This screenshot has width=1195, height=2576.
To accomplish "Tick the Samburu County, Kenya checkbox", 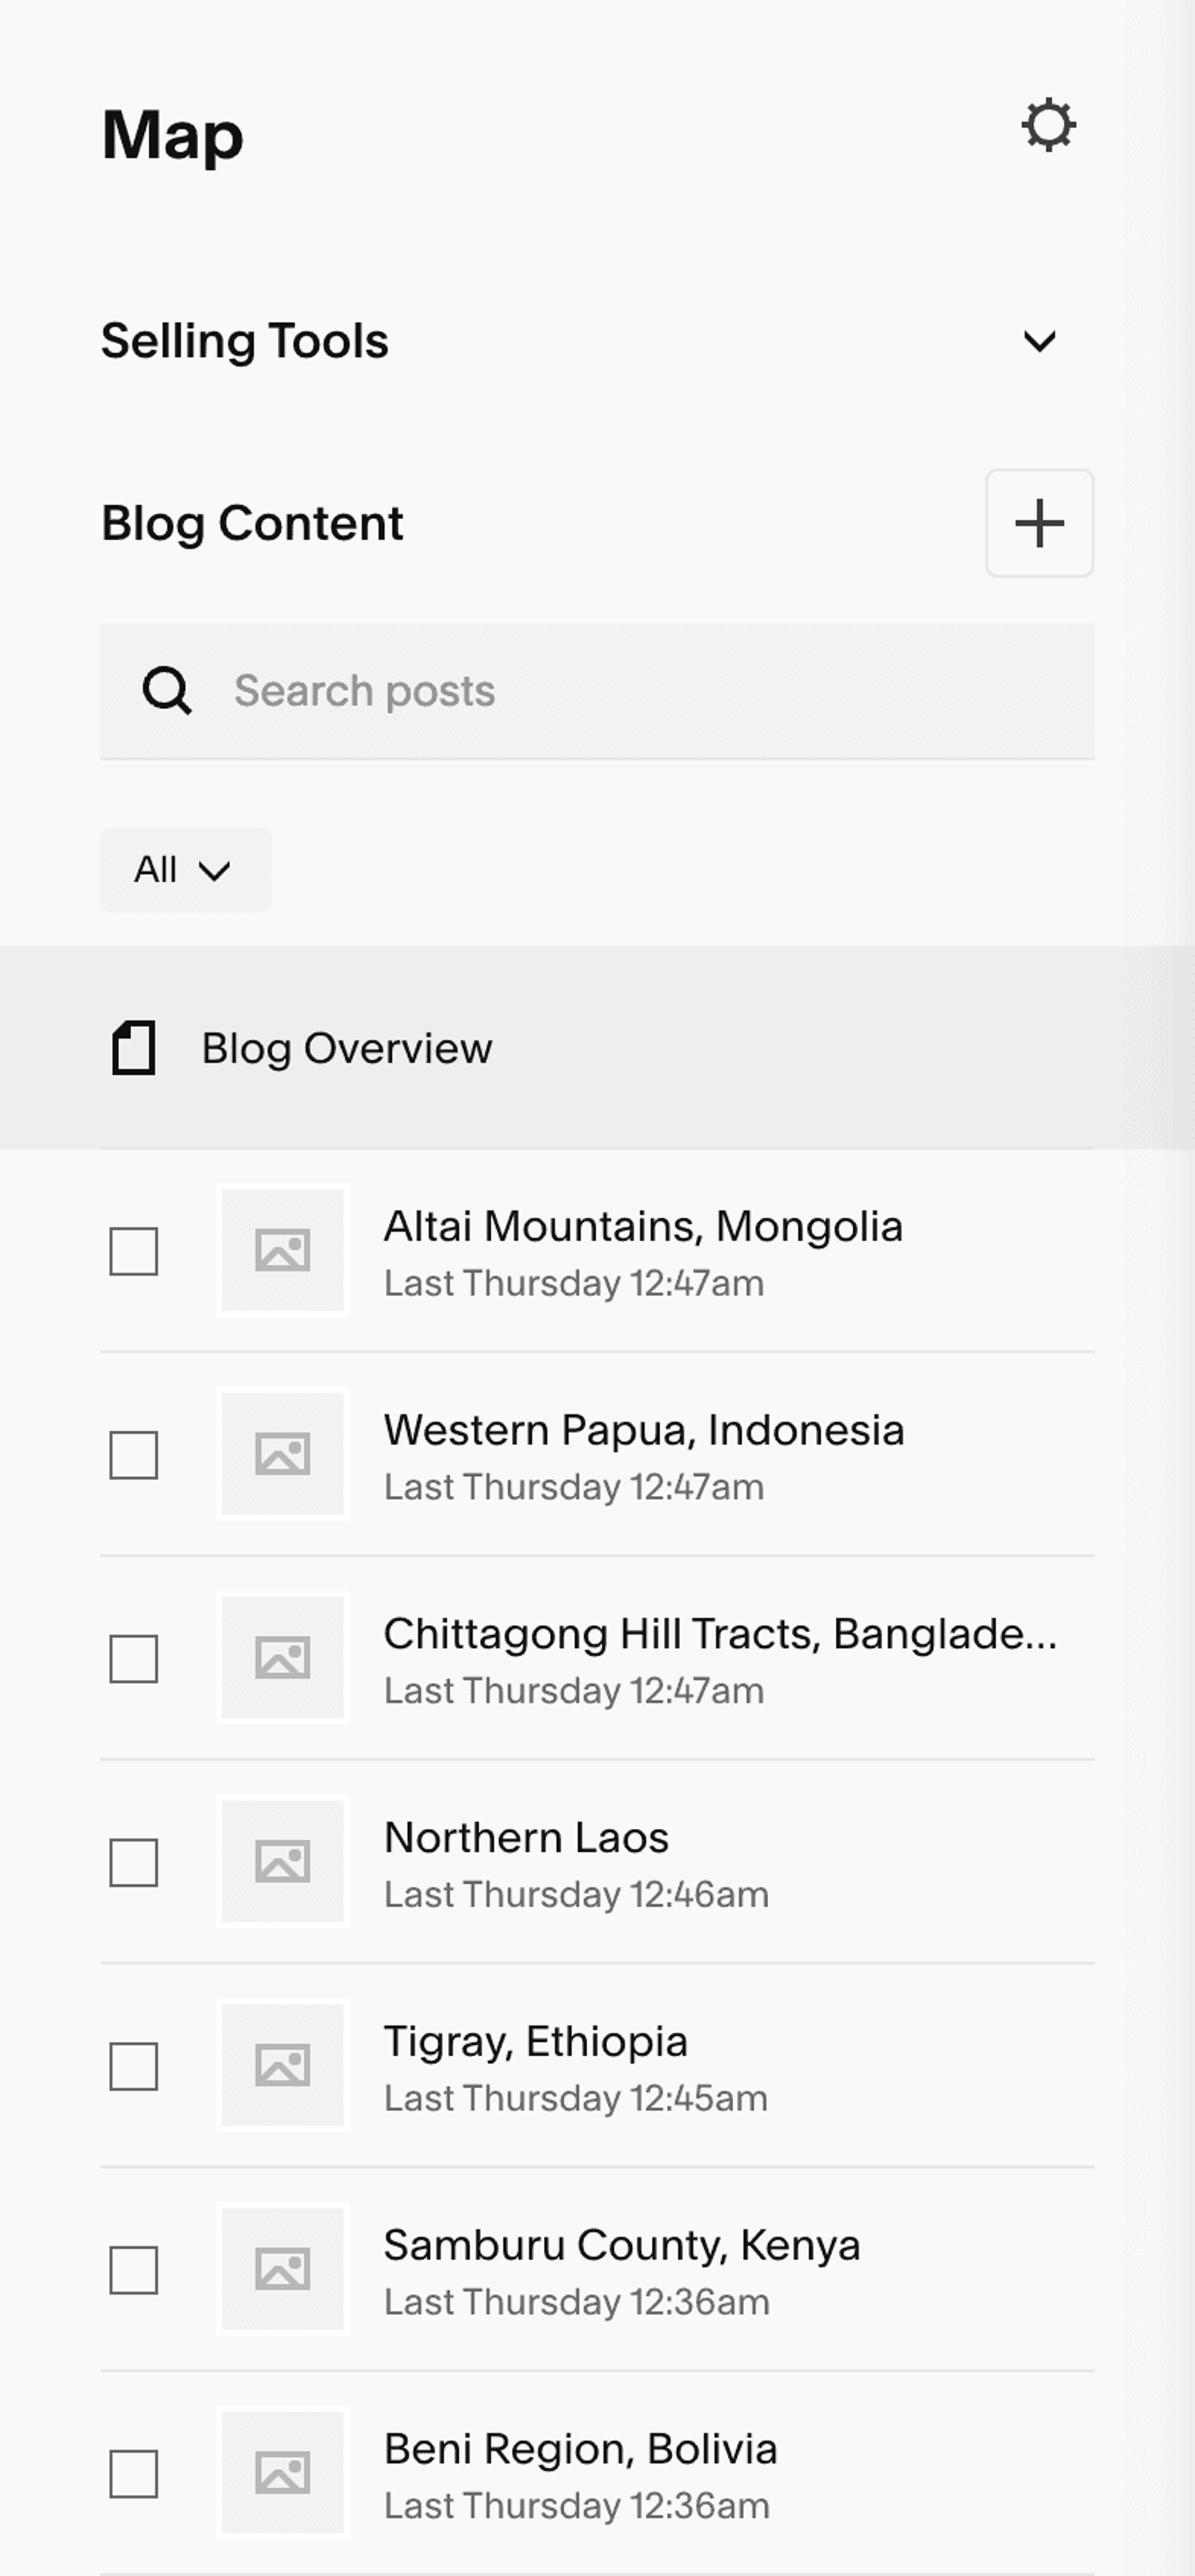I will 134,2270.
